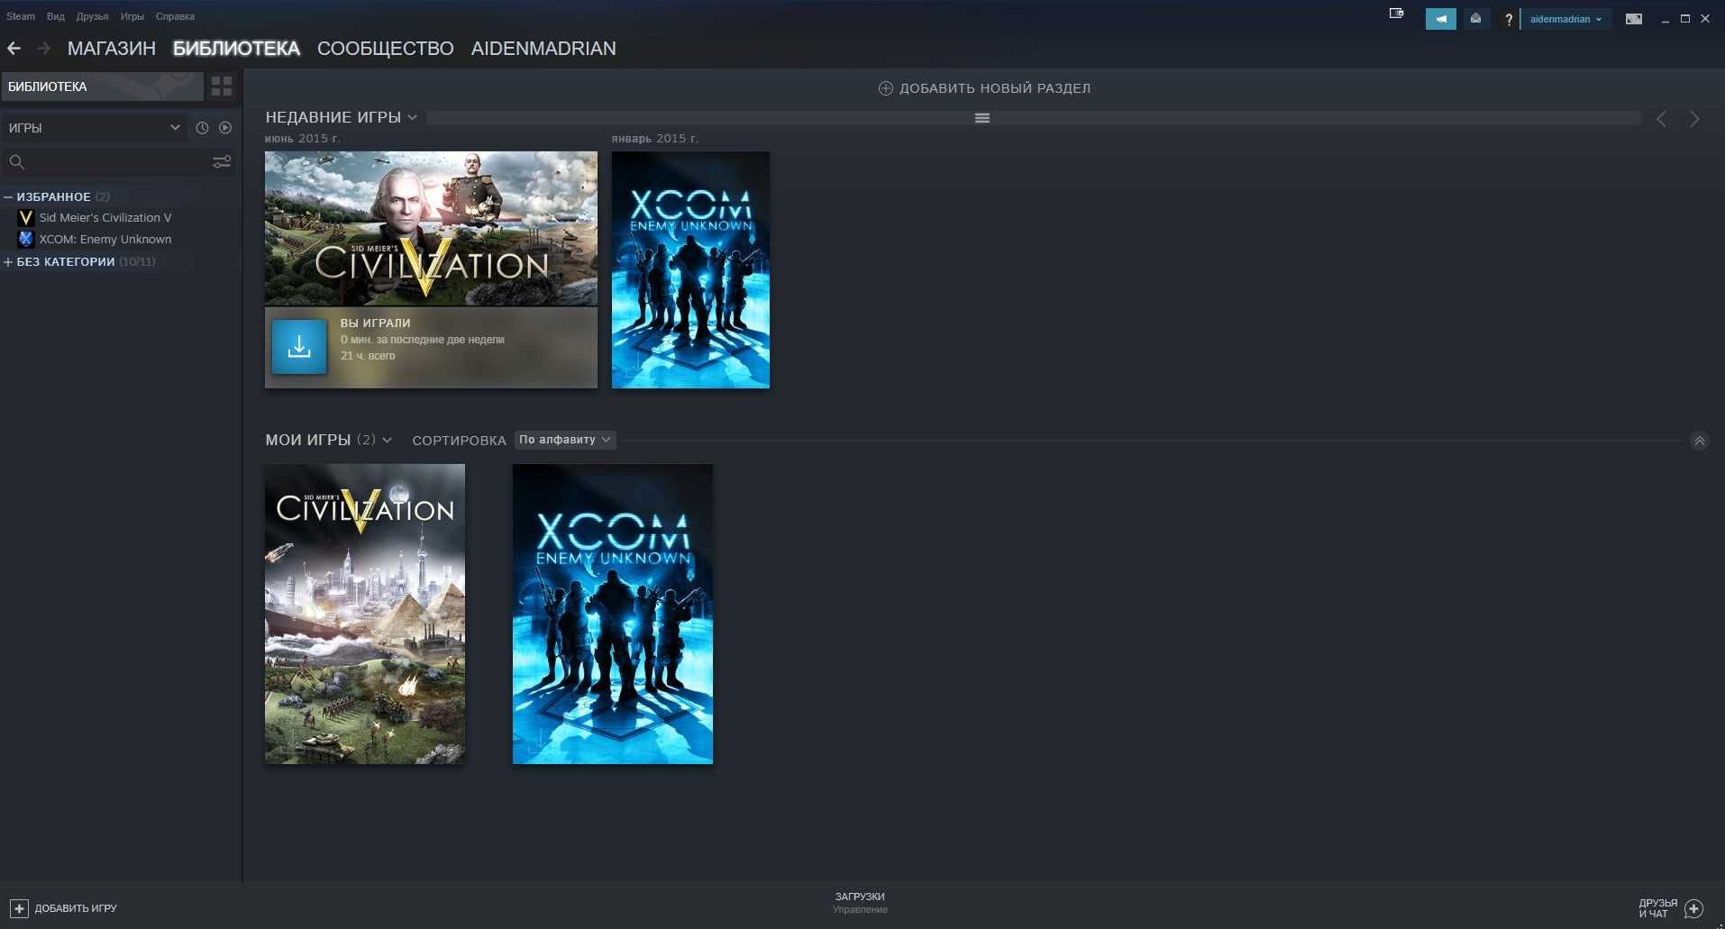Open advanced filter sliders icon
The width and height of the screenshot is (1725, 929).
[222, 162]
